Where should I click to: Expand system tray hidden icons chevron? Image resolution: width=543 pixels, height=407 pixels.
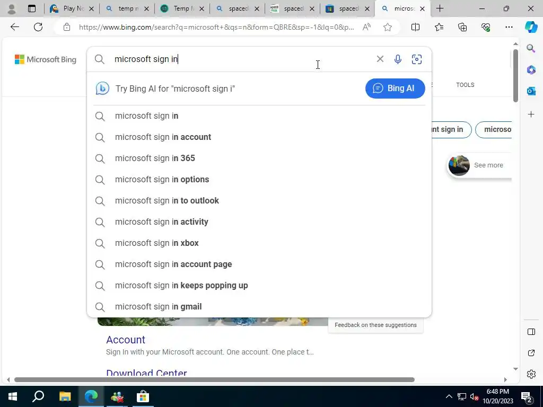[449, 396]
